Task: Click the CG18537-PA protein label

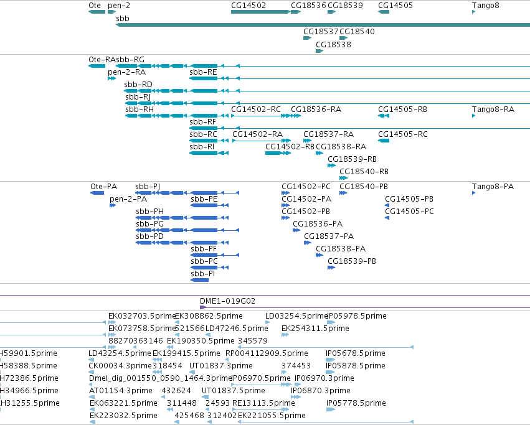Action: point(329,236)
